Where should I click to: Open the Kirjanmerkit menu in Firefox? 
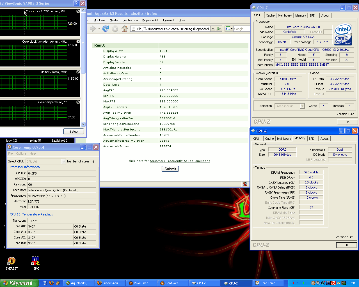[x=150, y=20]
